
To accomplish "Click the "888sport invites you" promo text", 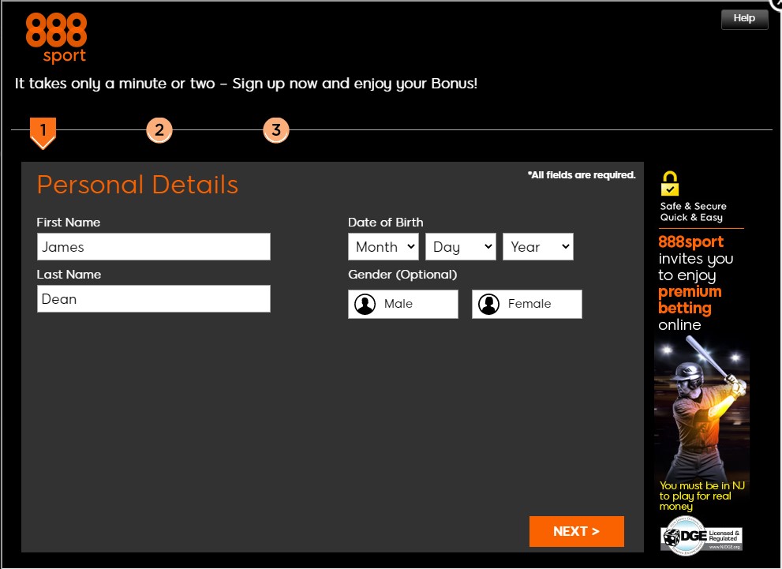I will 696,283.
